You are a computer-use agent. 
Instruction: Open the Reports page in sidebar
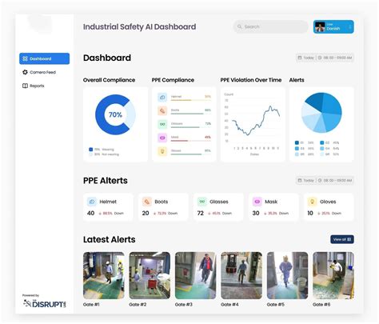[34, 86]
